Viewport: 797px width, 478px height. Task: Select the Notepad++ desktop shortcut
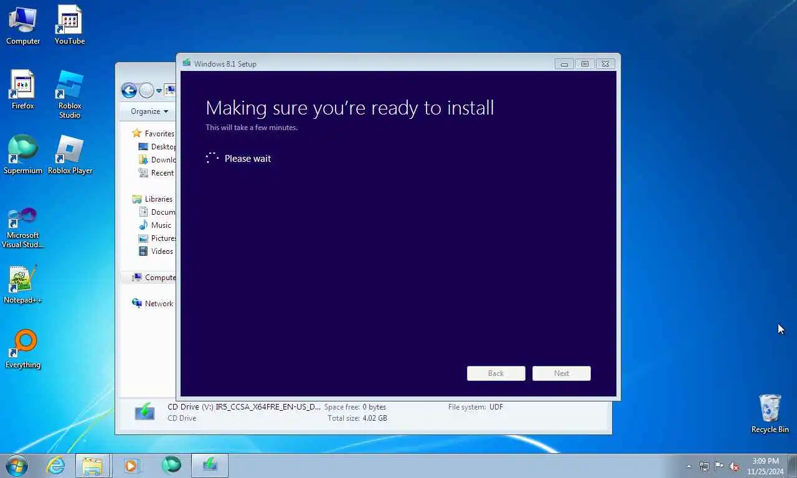click(x=23, y=284)
